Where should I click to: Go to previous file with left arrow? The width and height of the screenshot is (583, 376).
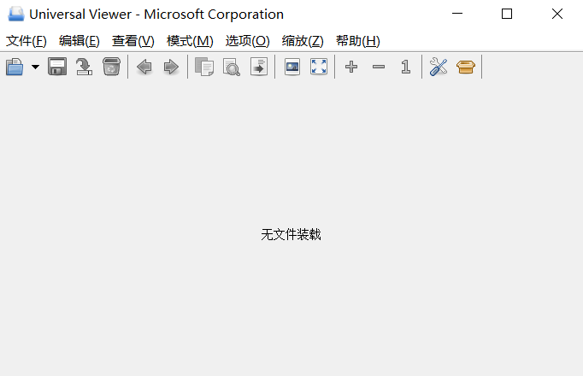pyautogui.click(x=144, y=68)
